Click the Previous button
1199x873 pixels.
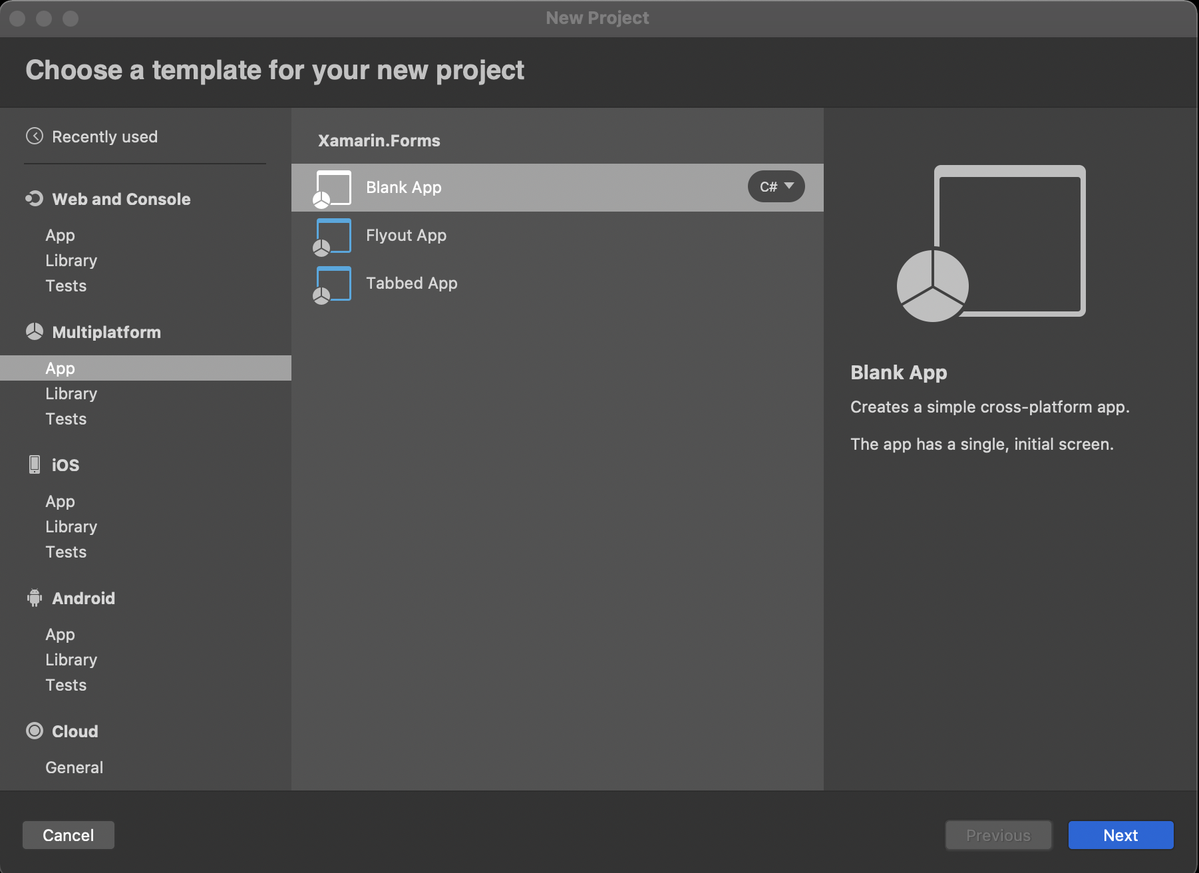(x=999, y=835)
